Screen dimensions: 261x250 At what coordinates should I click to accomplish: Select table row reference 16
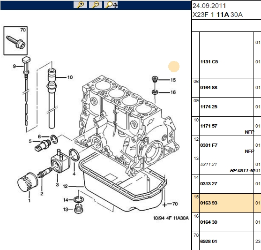tap(196, 216)
